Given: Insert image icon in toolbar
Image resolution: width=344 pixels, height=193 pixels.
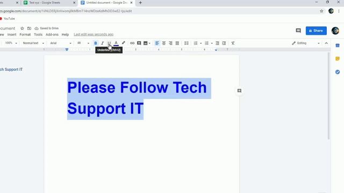Looking at the screenshot, I should [145, 43].
